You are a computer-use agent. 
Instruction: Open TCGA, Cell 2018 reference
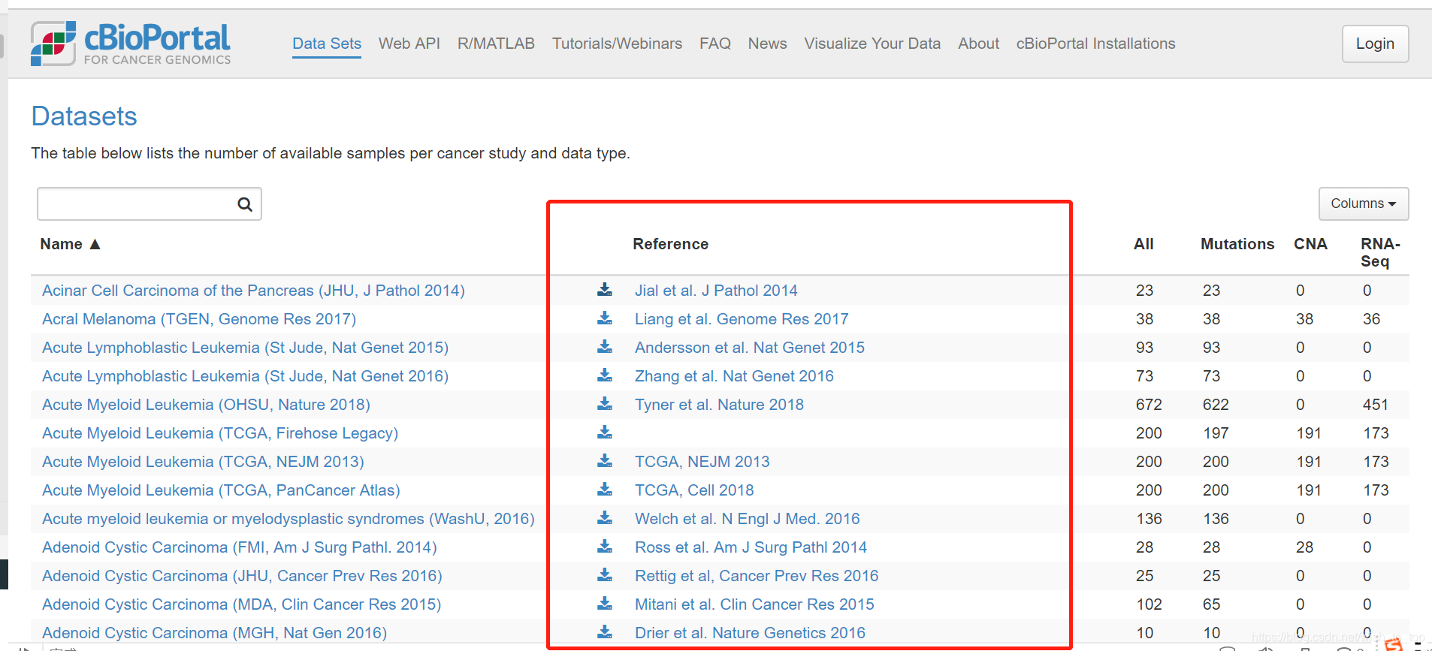(694, 490)
